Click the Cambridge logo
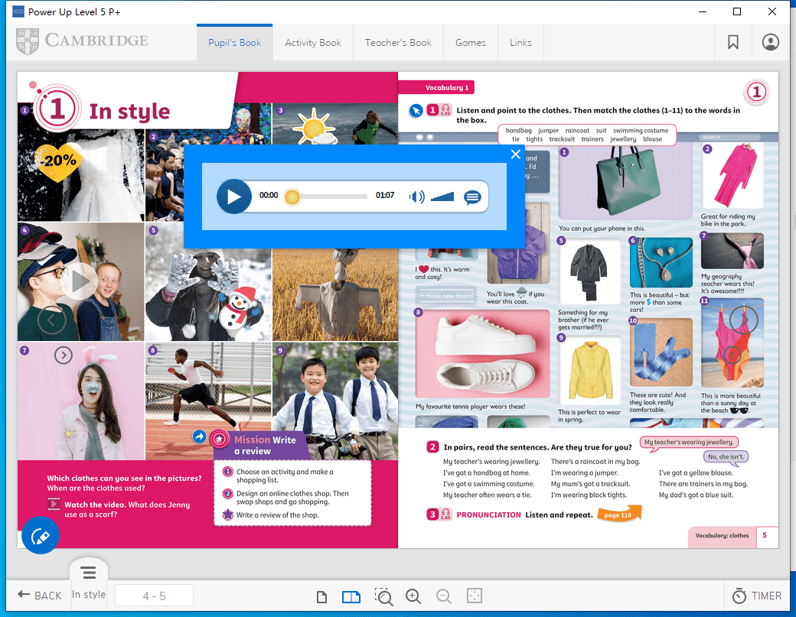This screenshot has width=796, height=617. [x=82, y=41]
